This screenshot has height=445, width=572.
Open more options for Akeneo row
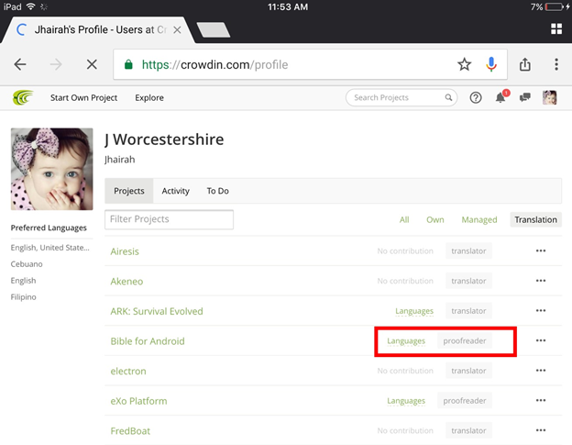pyautogui.click(x=541, y=281)
